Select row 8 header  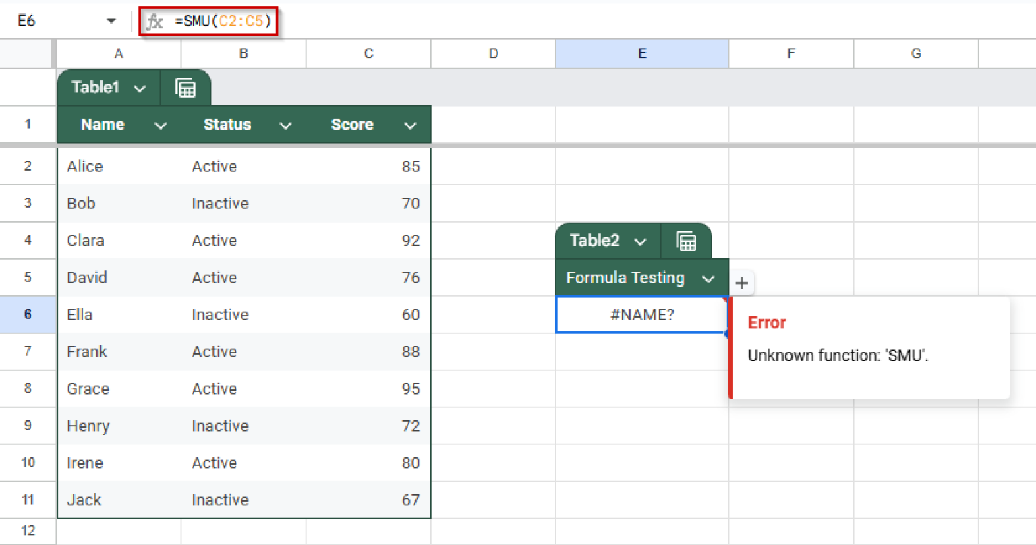[x=28, y=389]
